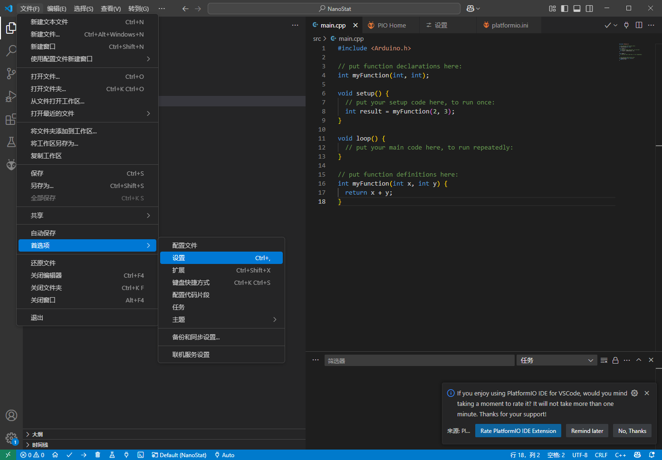Open the Source Control view
Viewport: 662px width, 460px height.
coord(11,73)
